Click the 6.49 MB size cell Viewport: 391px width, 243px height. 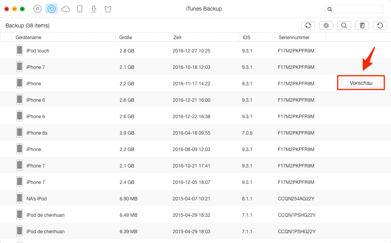[128, 215]
